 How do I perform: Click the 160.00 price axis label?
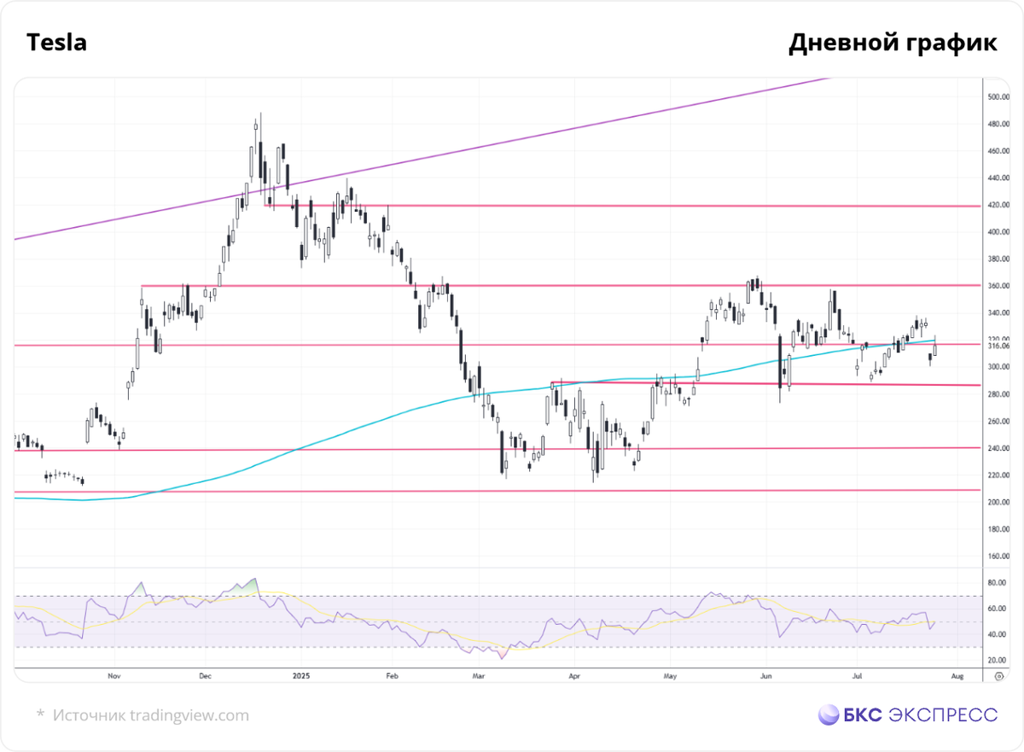998,557
